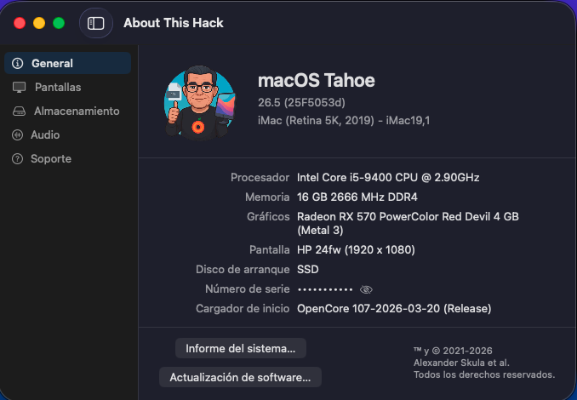577x400 pixels.
Task: Click the Radeon RX 570 graphics value
Action: (408, 223)
